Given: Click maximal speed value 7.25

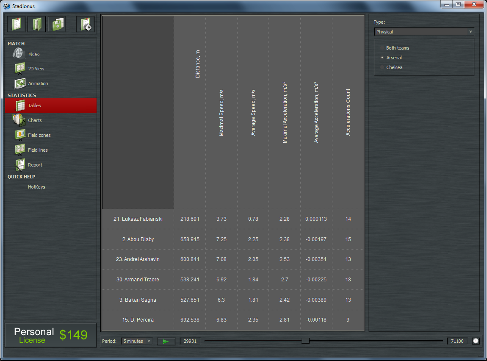Looking at the screenshot, I should point(221,239).
